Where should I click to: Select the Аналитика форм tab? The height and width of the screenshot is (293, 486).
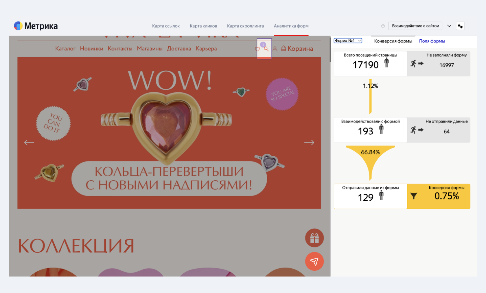click(291, 26)
